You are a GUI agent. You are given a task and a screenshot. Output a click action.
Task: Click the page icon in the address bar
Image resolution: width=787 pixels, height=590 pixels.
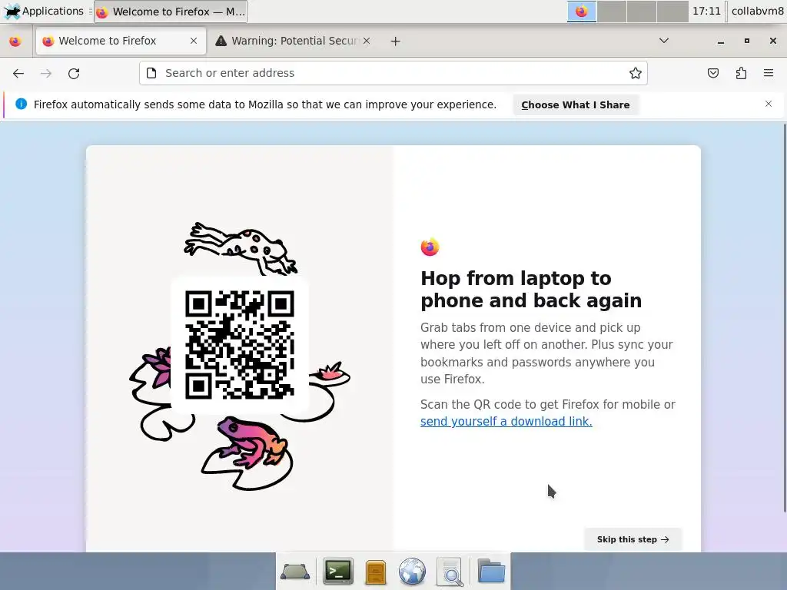[151, 73]
